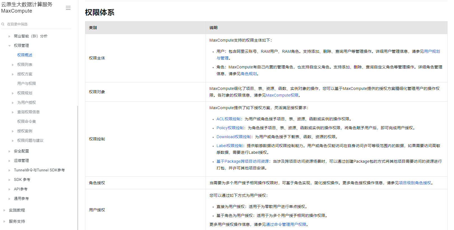The image size is (454, 230).
Task: Select 运维管理 in the sidebar
Action: (x=22, y=160)
